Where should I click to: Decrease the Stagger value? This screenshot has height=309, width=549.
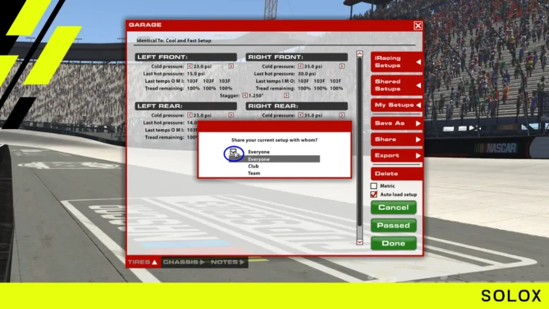pos(245,95)
